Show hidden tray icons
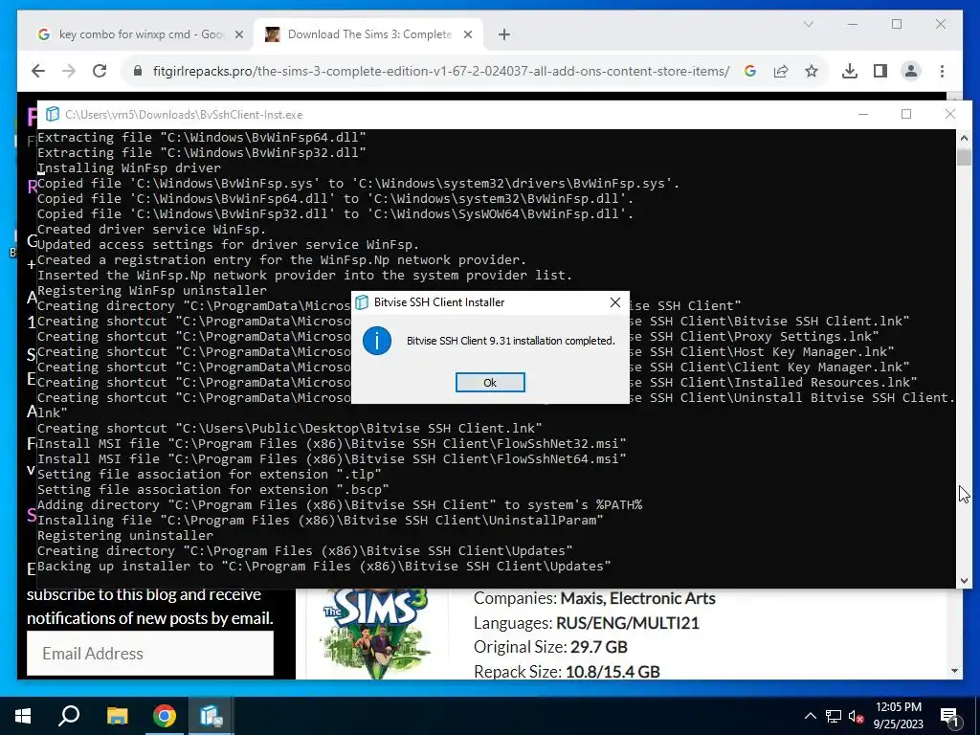The width and height of the screenshot is (980, 735). [810, 716]
